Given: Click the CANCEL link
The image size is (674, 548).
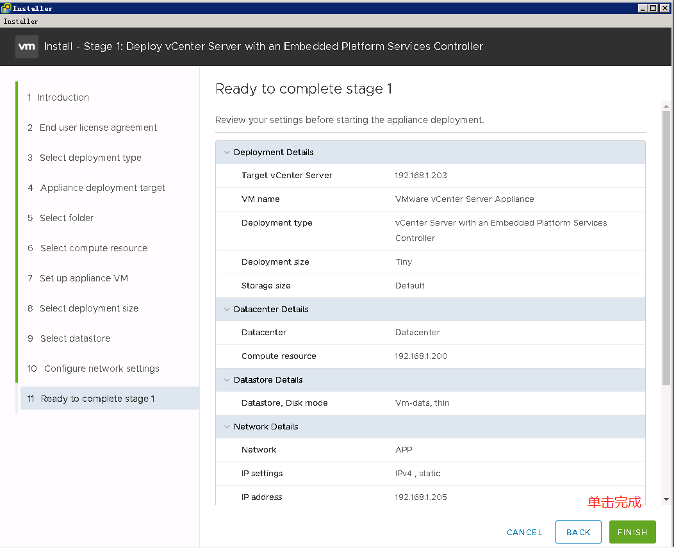Looking at the screenshot, I should [x=525, y=533].
